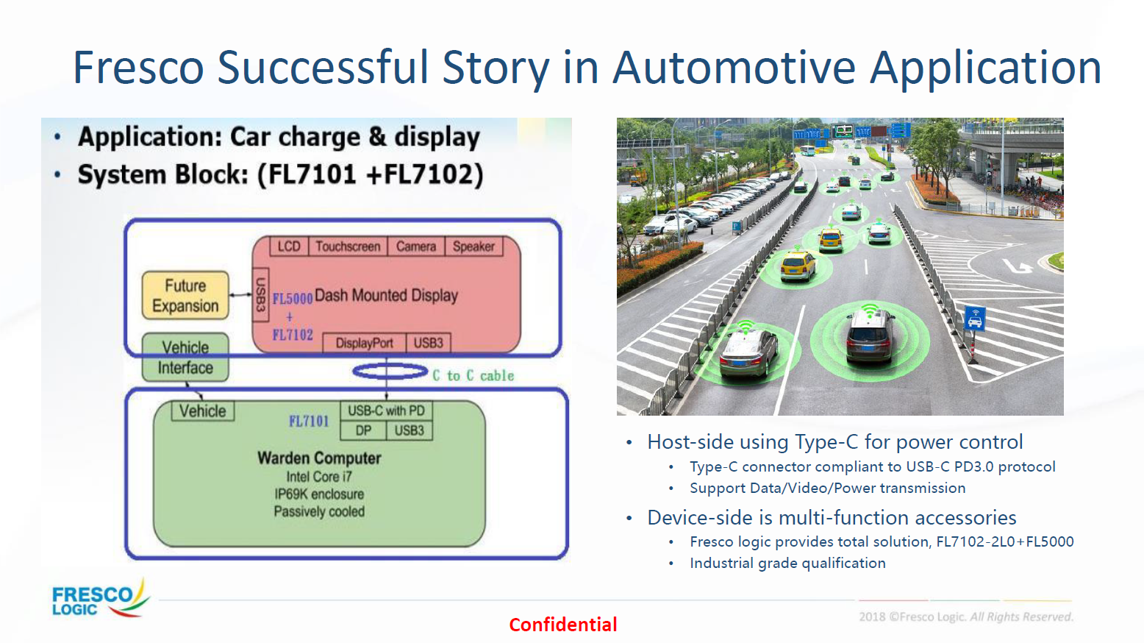
Task: Click the LCD box in the diagram
Action: click(x=289, y=246)
